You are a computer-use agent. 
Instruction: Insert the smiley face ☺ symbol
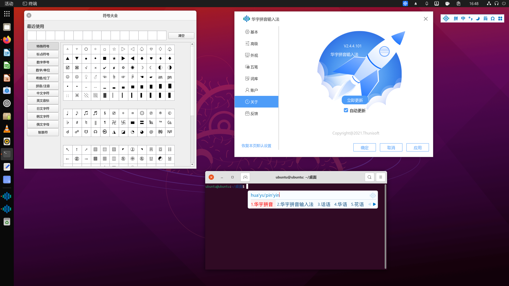coord(68,77)
